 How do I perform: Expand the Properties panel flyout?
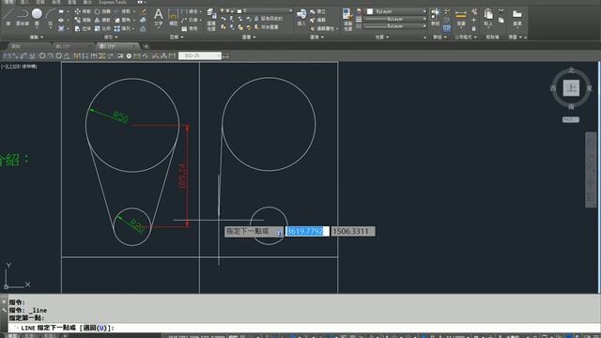(382, 38)
